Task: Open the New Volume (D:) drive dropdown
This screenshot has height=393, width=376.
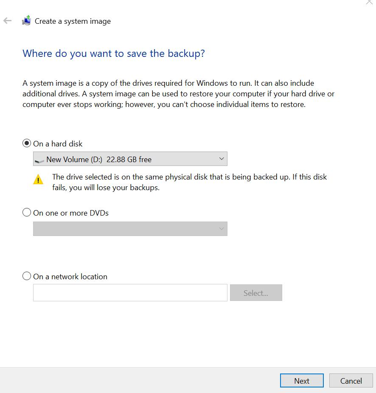Action: [x=130, y=159]
